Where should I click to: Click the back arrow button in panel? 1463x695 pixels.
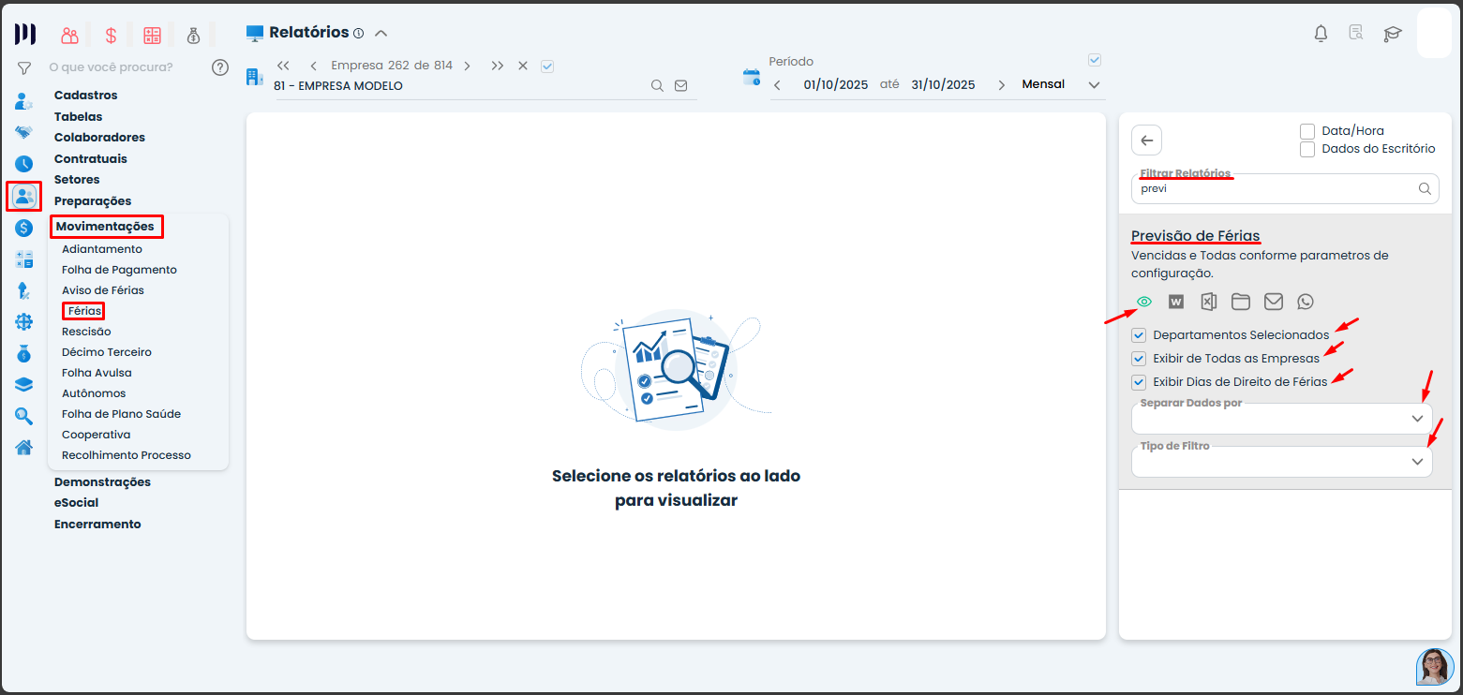tap(1146, 140)
